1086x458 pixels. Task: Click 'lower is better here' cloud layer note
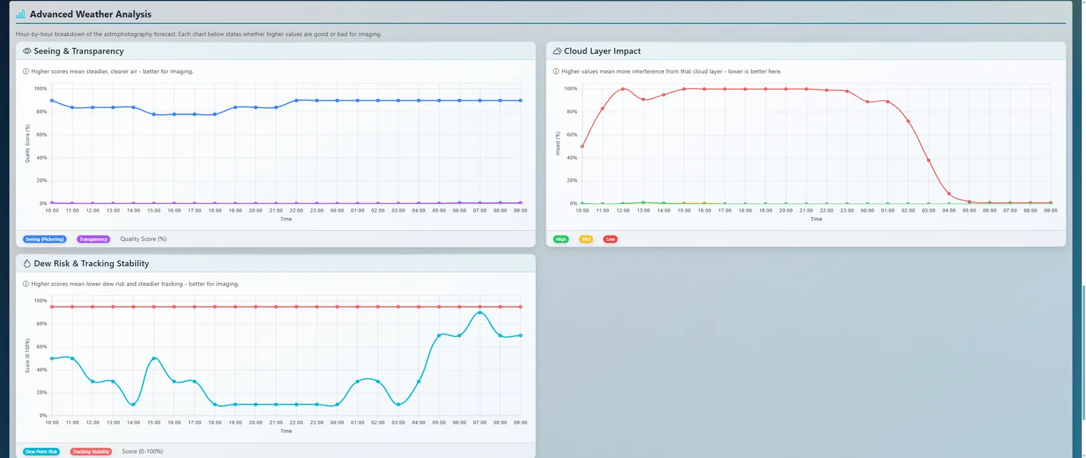[754, 71]
